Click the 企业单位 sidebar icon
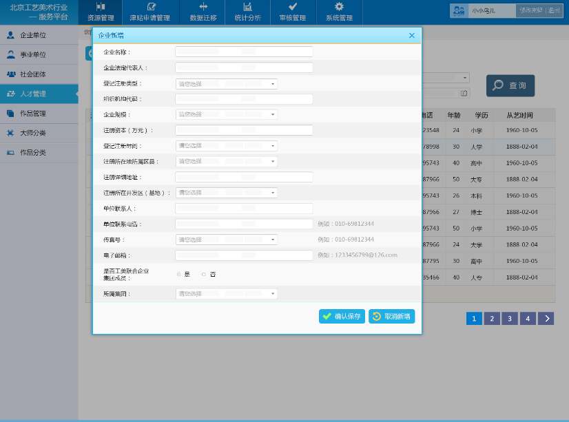The image size is (569, 422). click(x=10, y=34)
